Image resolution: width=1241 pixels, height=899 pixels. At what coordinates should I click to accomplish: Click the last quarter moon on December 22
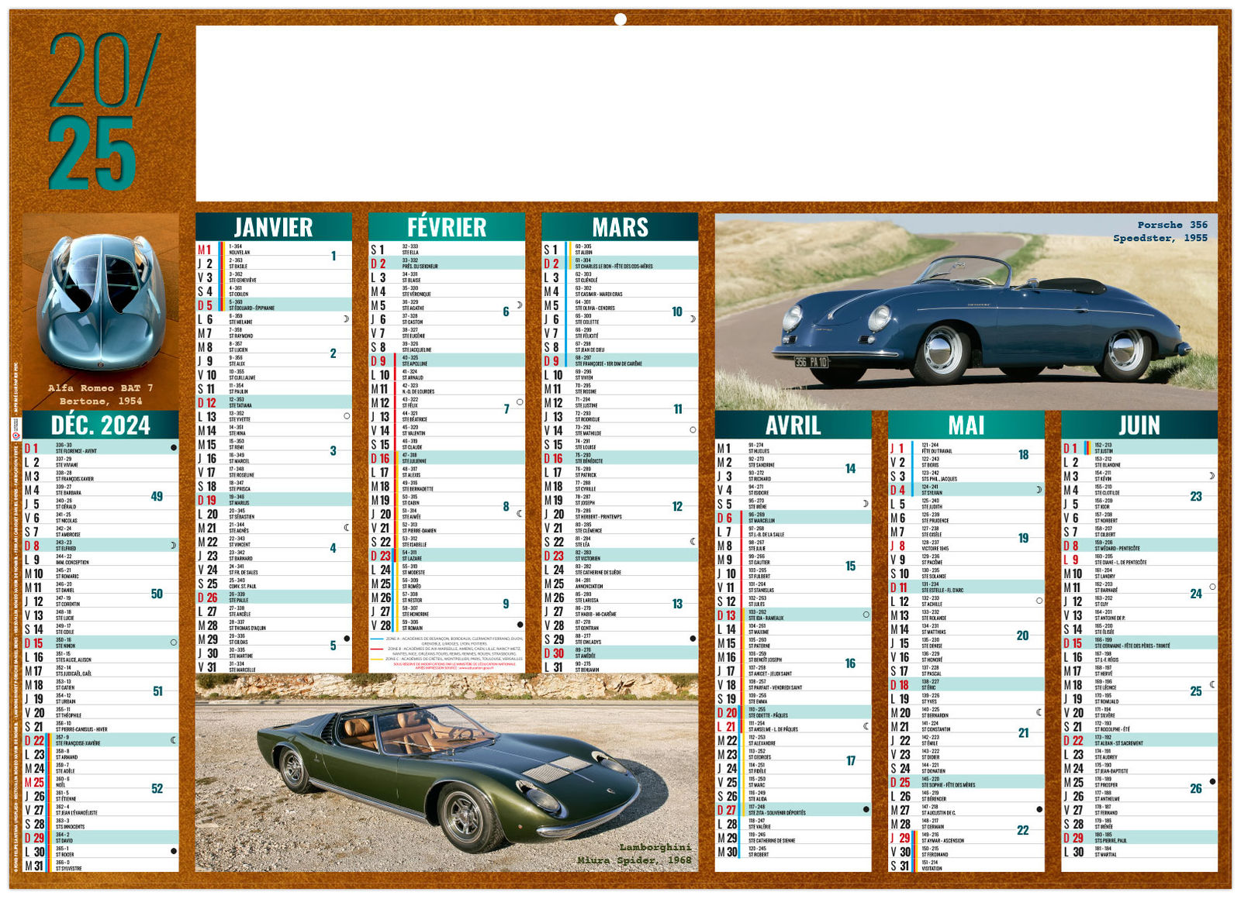click(174, 741)
